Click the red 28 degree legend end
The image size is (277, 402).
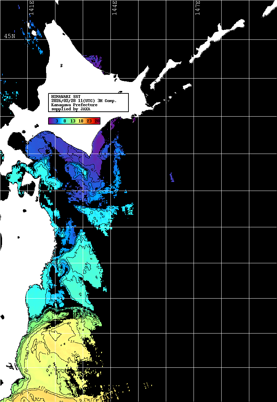point(97,121)
